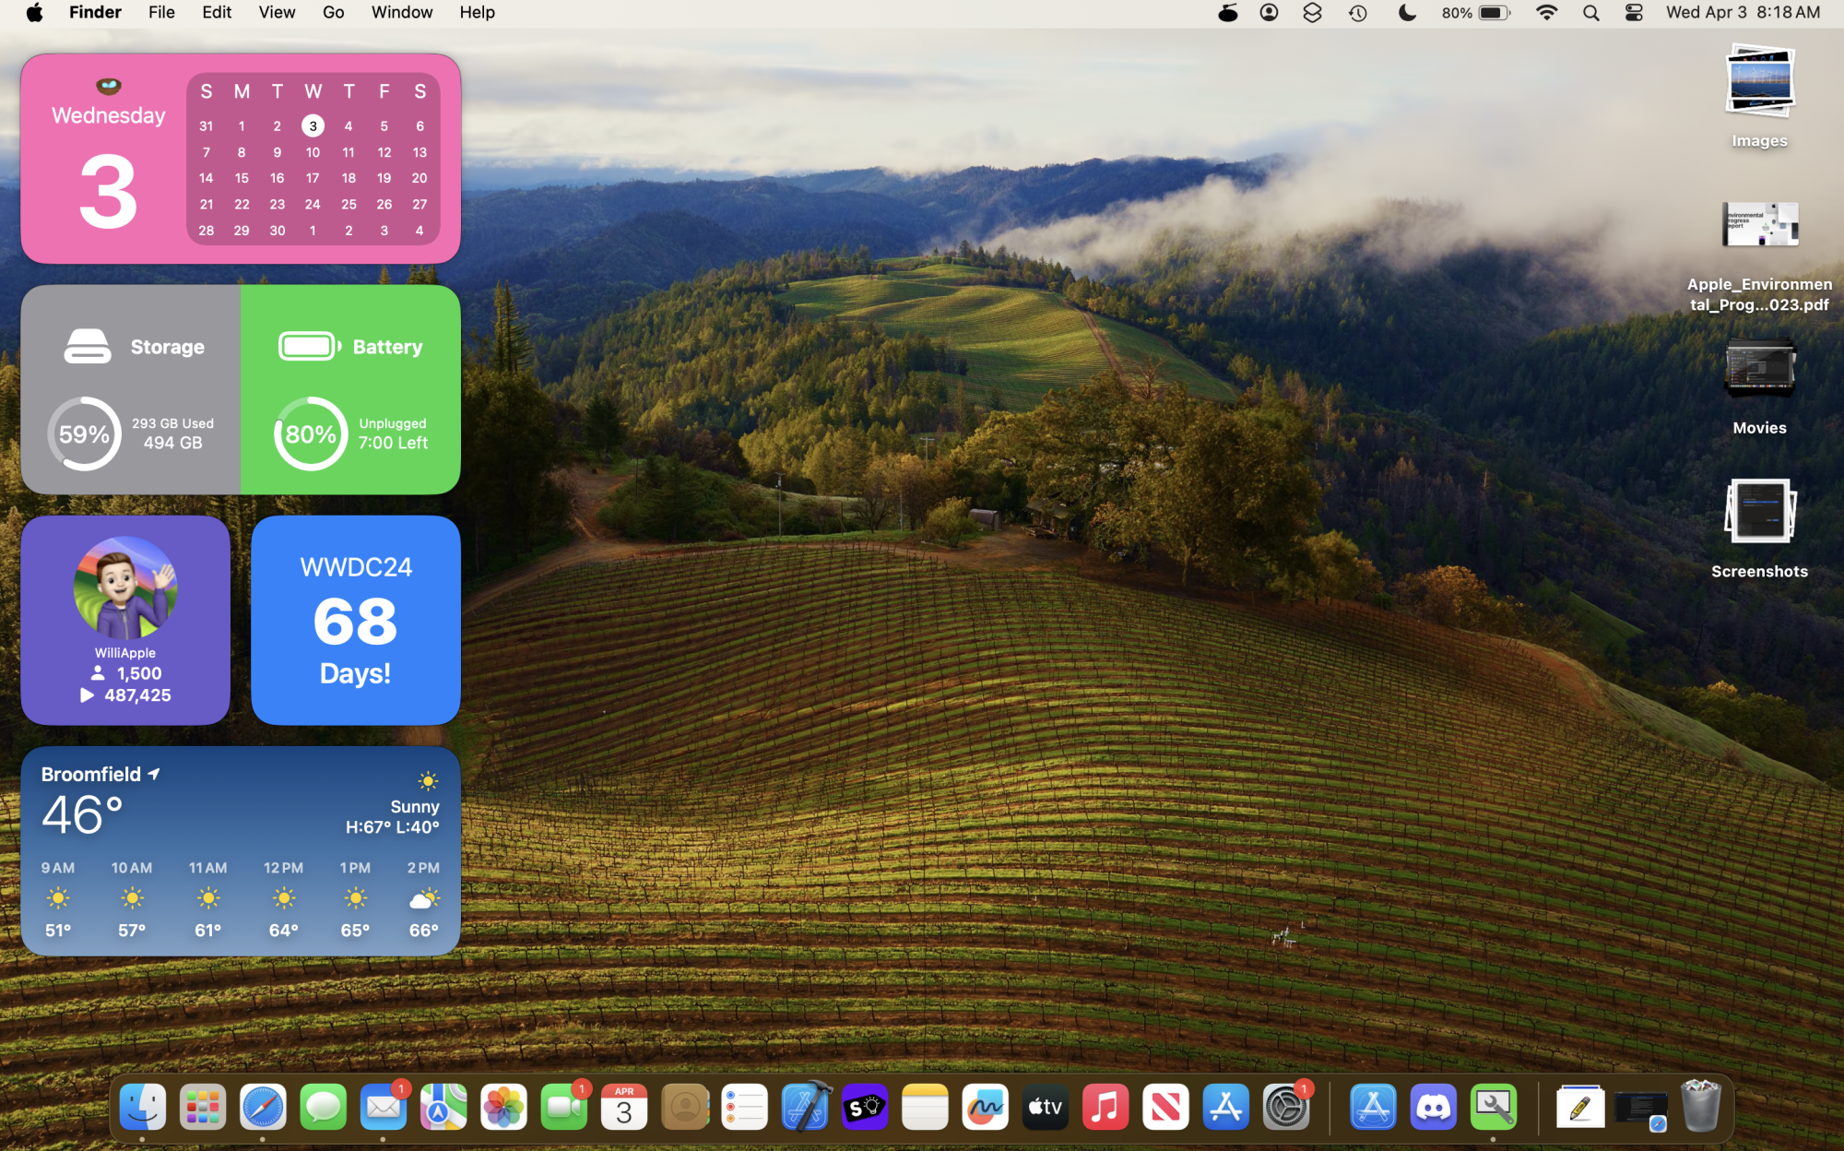
Task: Click the Wi-Fi status icon
Action: 1547,13
